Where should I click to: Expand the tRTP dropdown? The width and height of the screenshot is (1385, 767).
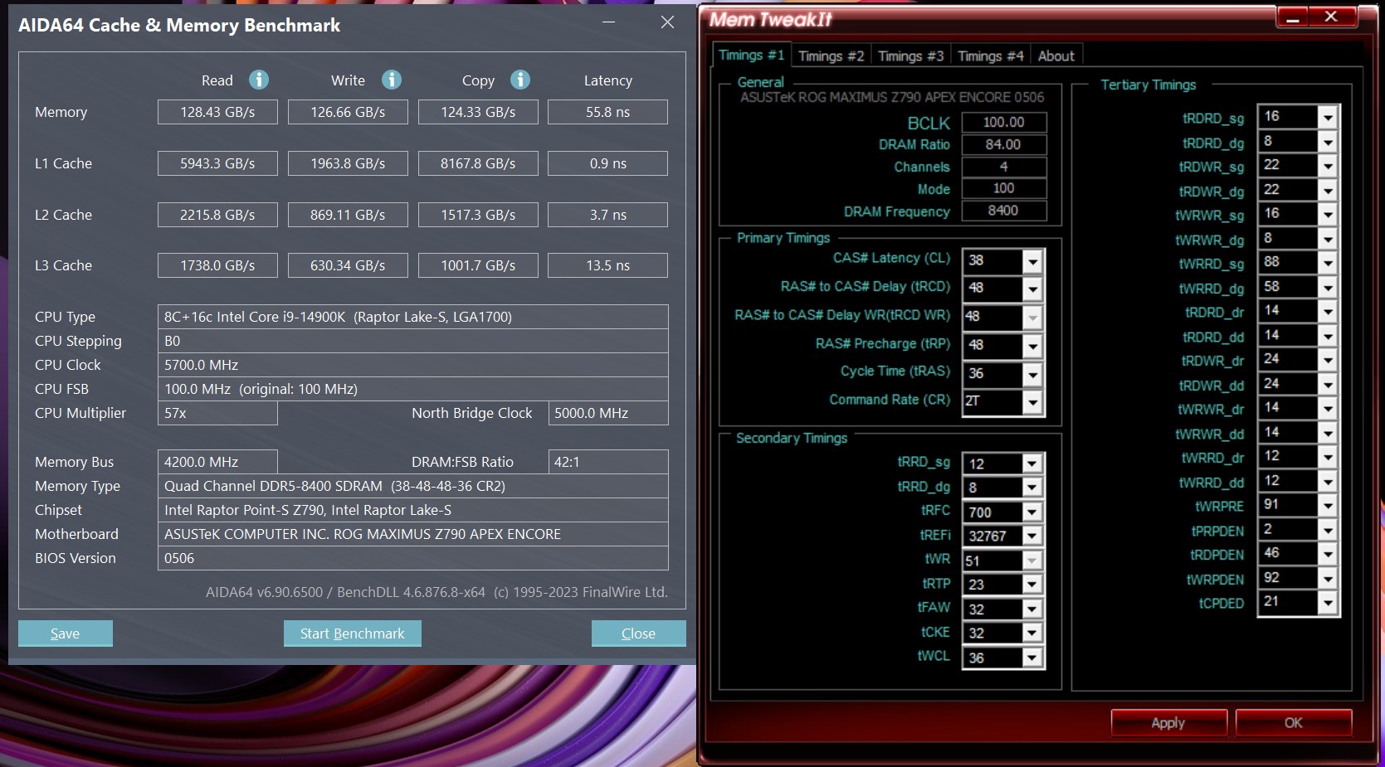[1031, 585]
